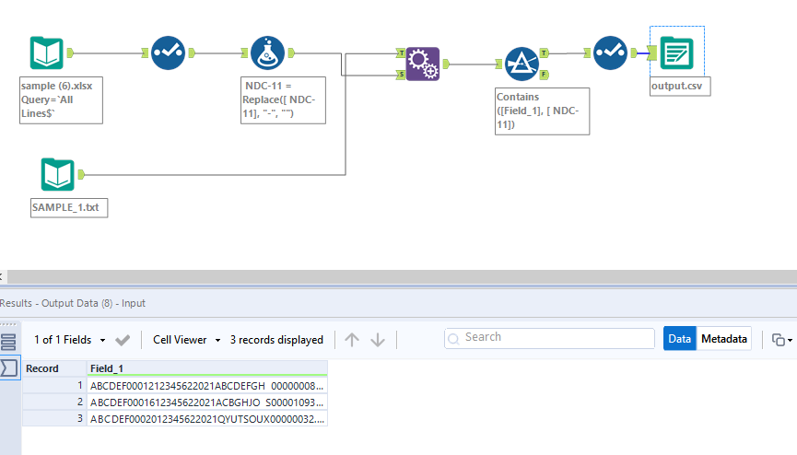Open the 1 of 1 Fields dropdown
797x455 pixels.
pos(70,340)
